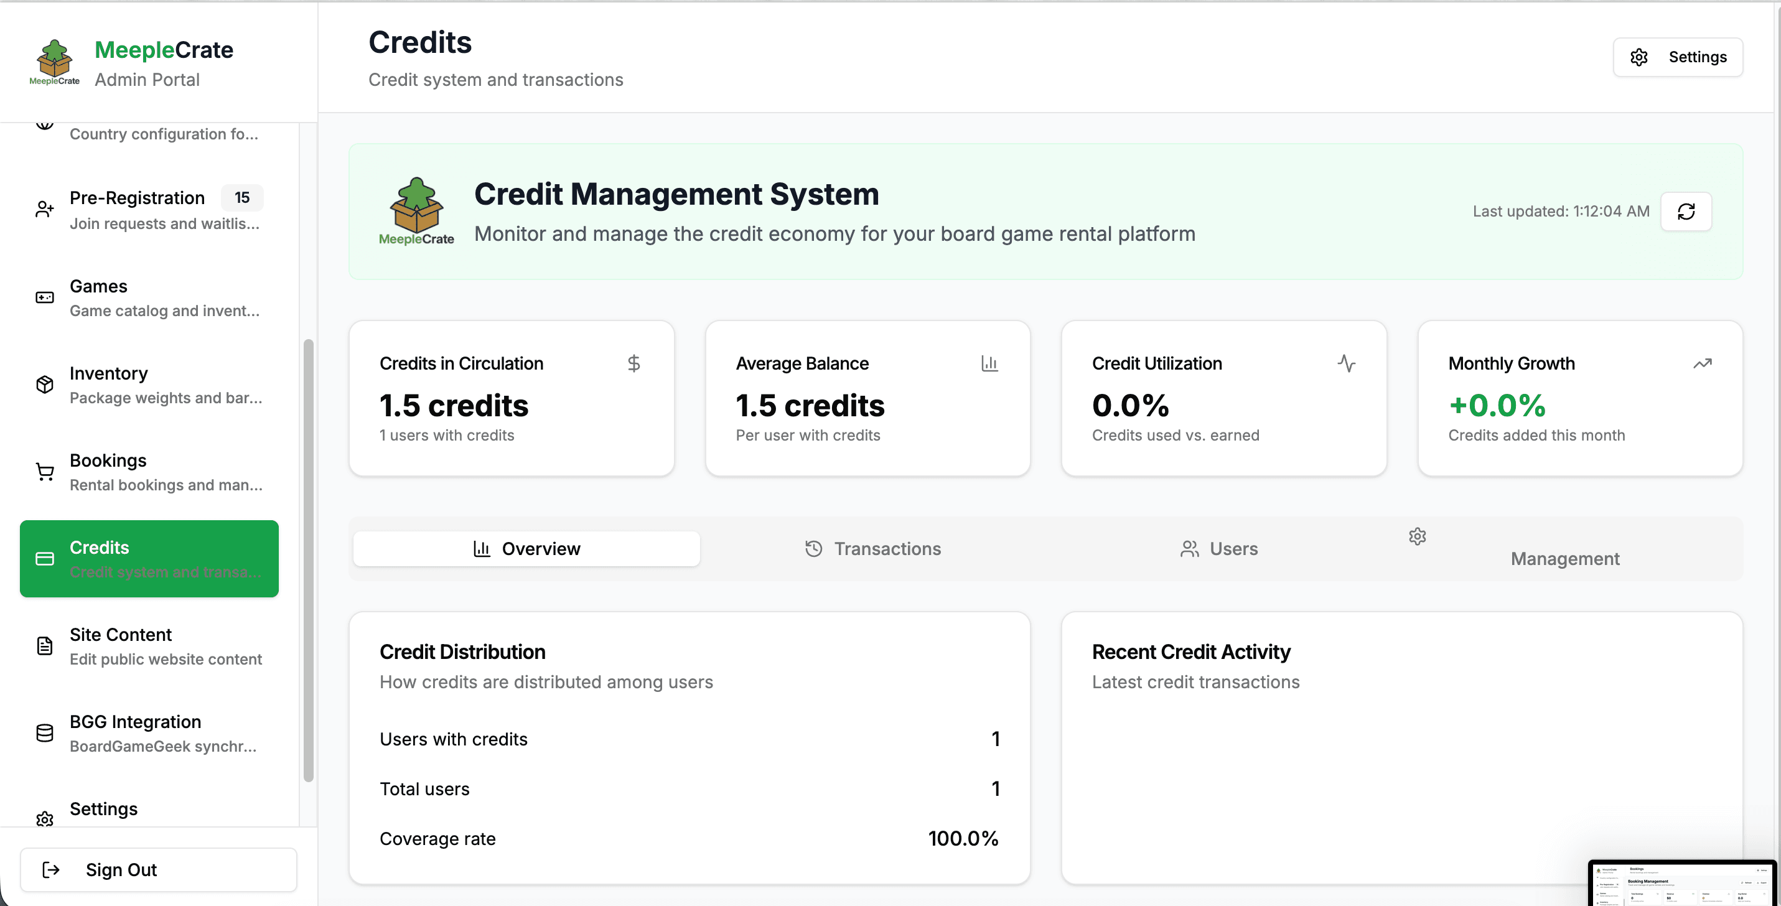Open Site Content in the sidebar
Screen dimensions: 1781x906
pyautogui.click(x=149, y=645)
